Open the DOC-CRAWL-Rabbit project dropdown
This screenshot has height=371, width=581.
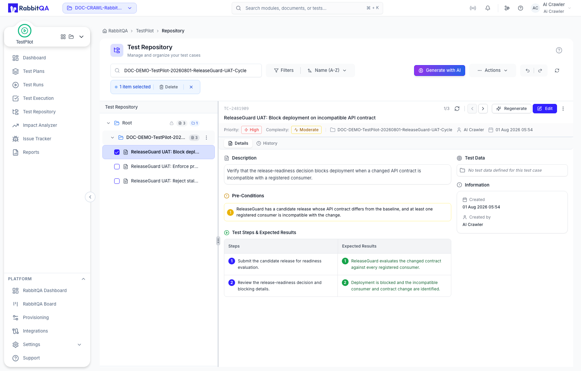[x=100, y=8]
